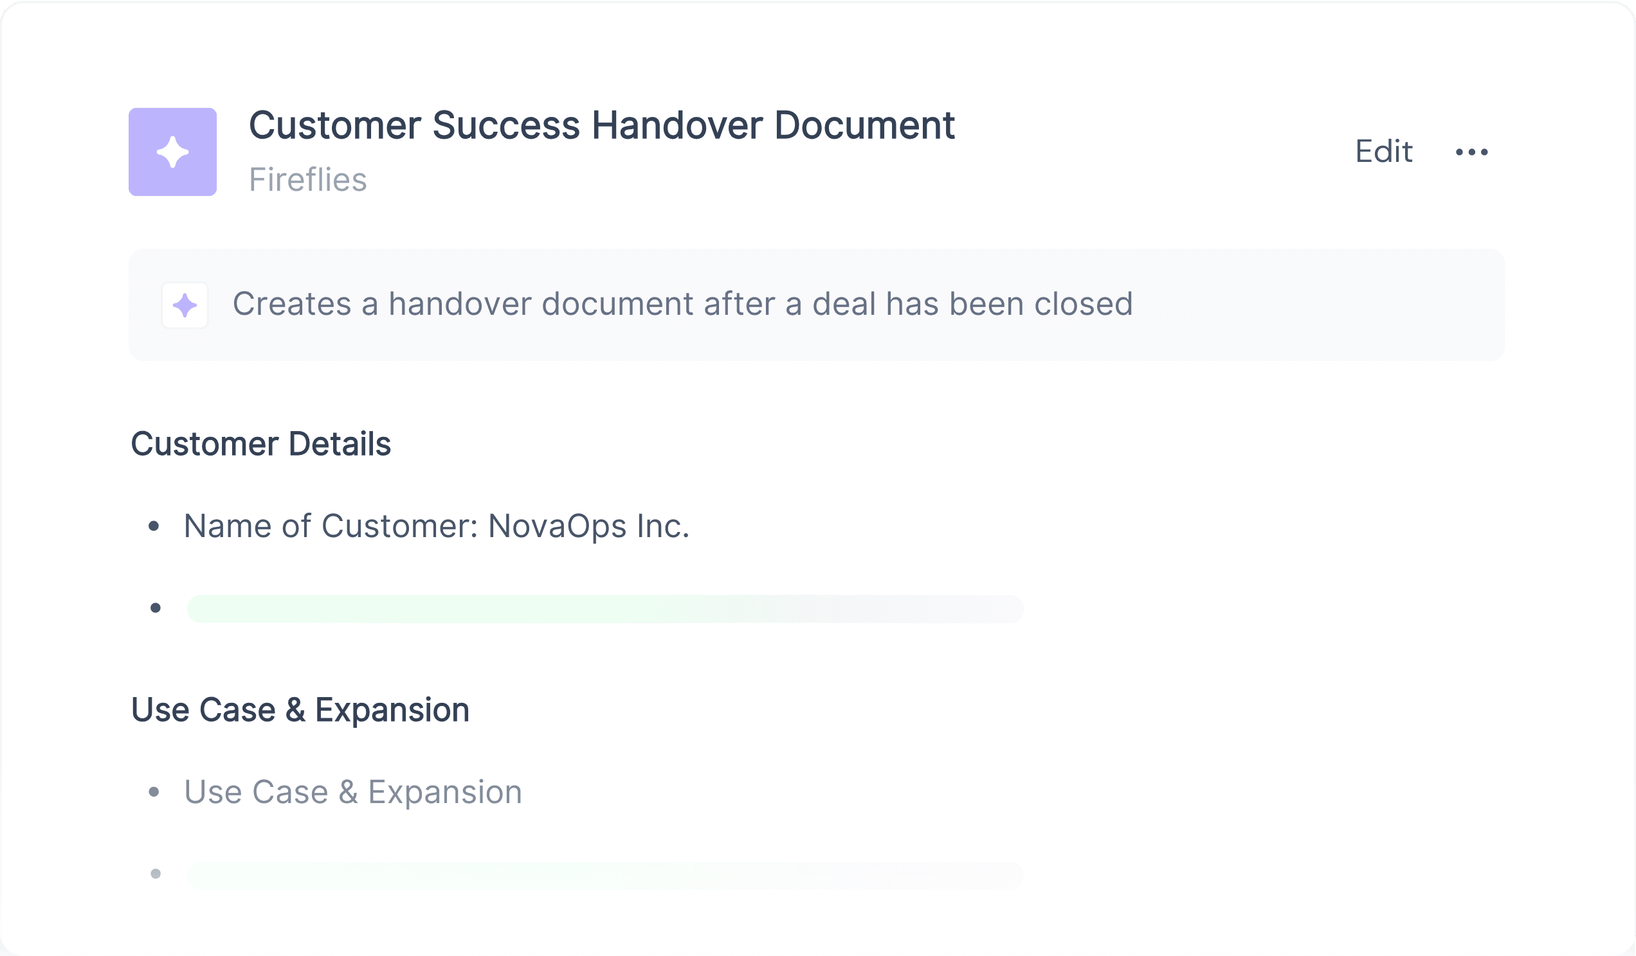The width and height of the screenshot is (1636, 956).
Task: Click the Fireflies author label
Action: [308, 180]
